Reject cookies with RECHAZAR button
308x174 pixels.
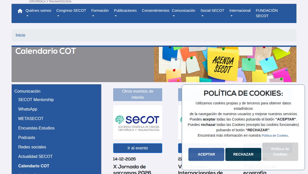(243, 154)
